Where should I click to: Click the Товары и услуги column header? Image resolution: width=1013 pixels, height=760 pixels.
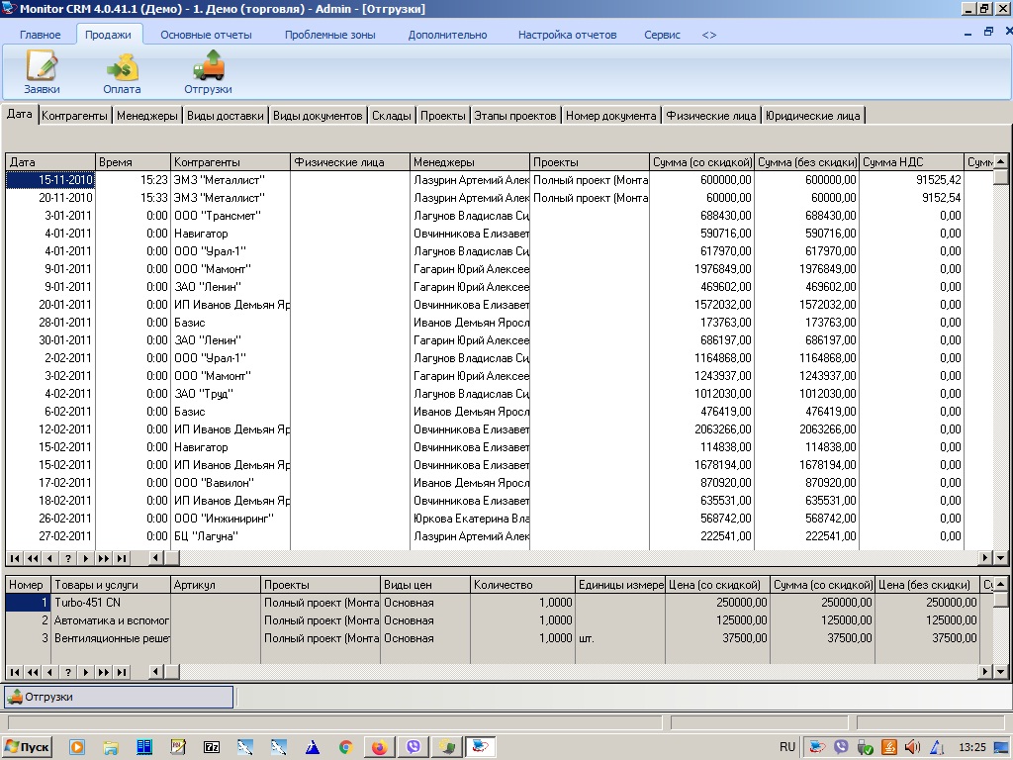pyautogui.click(x=111, y=585)
